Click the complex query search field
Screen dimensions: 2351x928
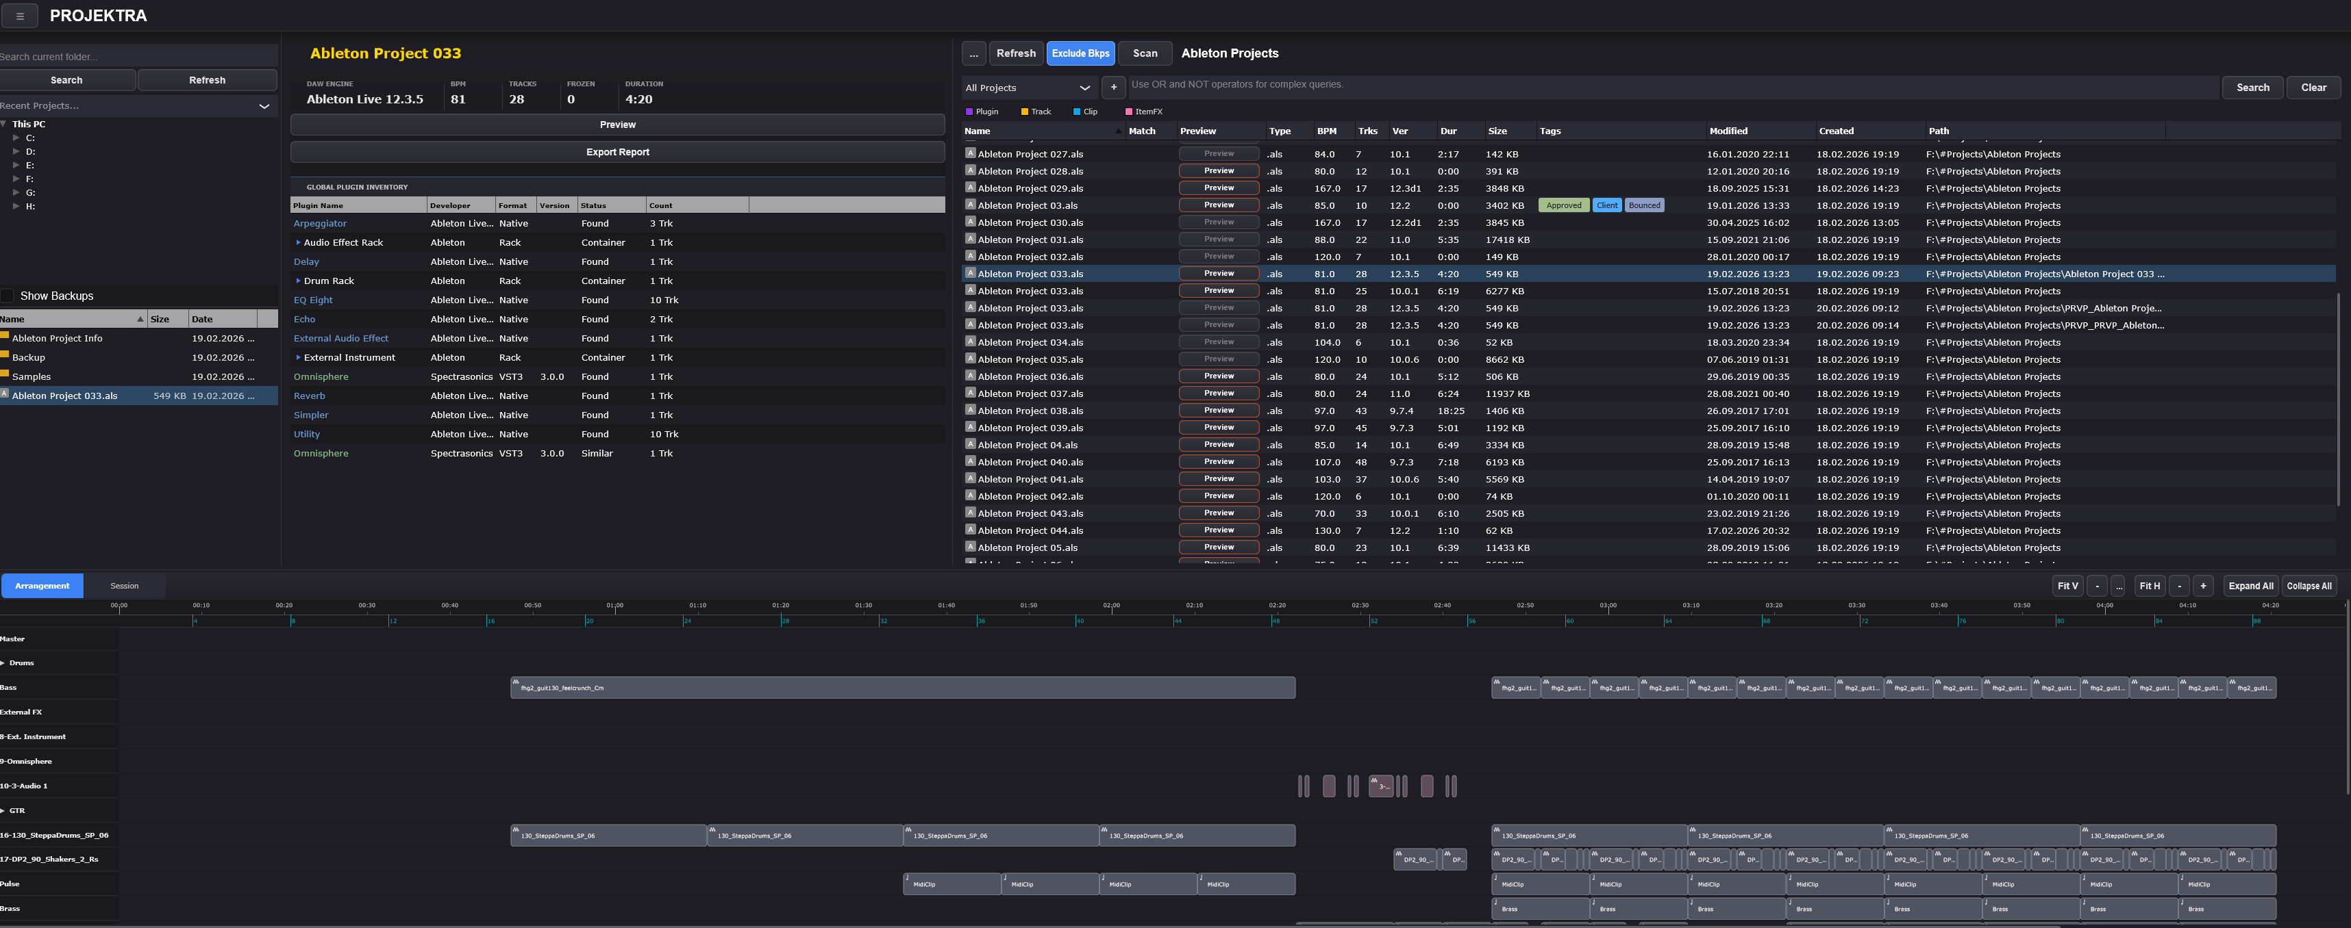(x=1670, y=87)
